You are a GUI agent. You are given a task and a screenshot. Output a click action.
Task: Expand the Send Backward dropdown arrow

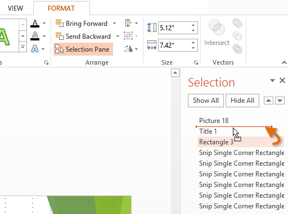point(118,36)
